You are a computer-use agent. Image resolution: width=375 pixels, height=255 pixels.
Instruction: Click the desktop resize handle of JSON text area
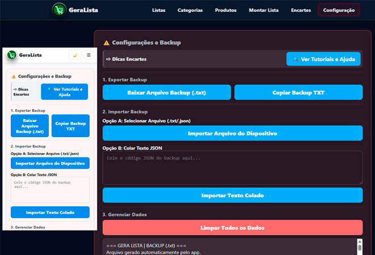coord(361,182)
